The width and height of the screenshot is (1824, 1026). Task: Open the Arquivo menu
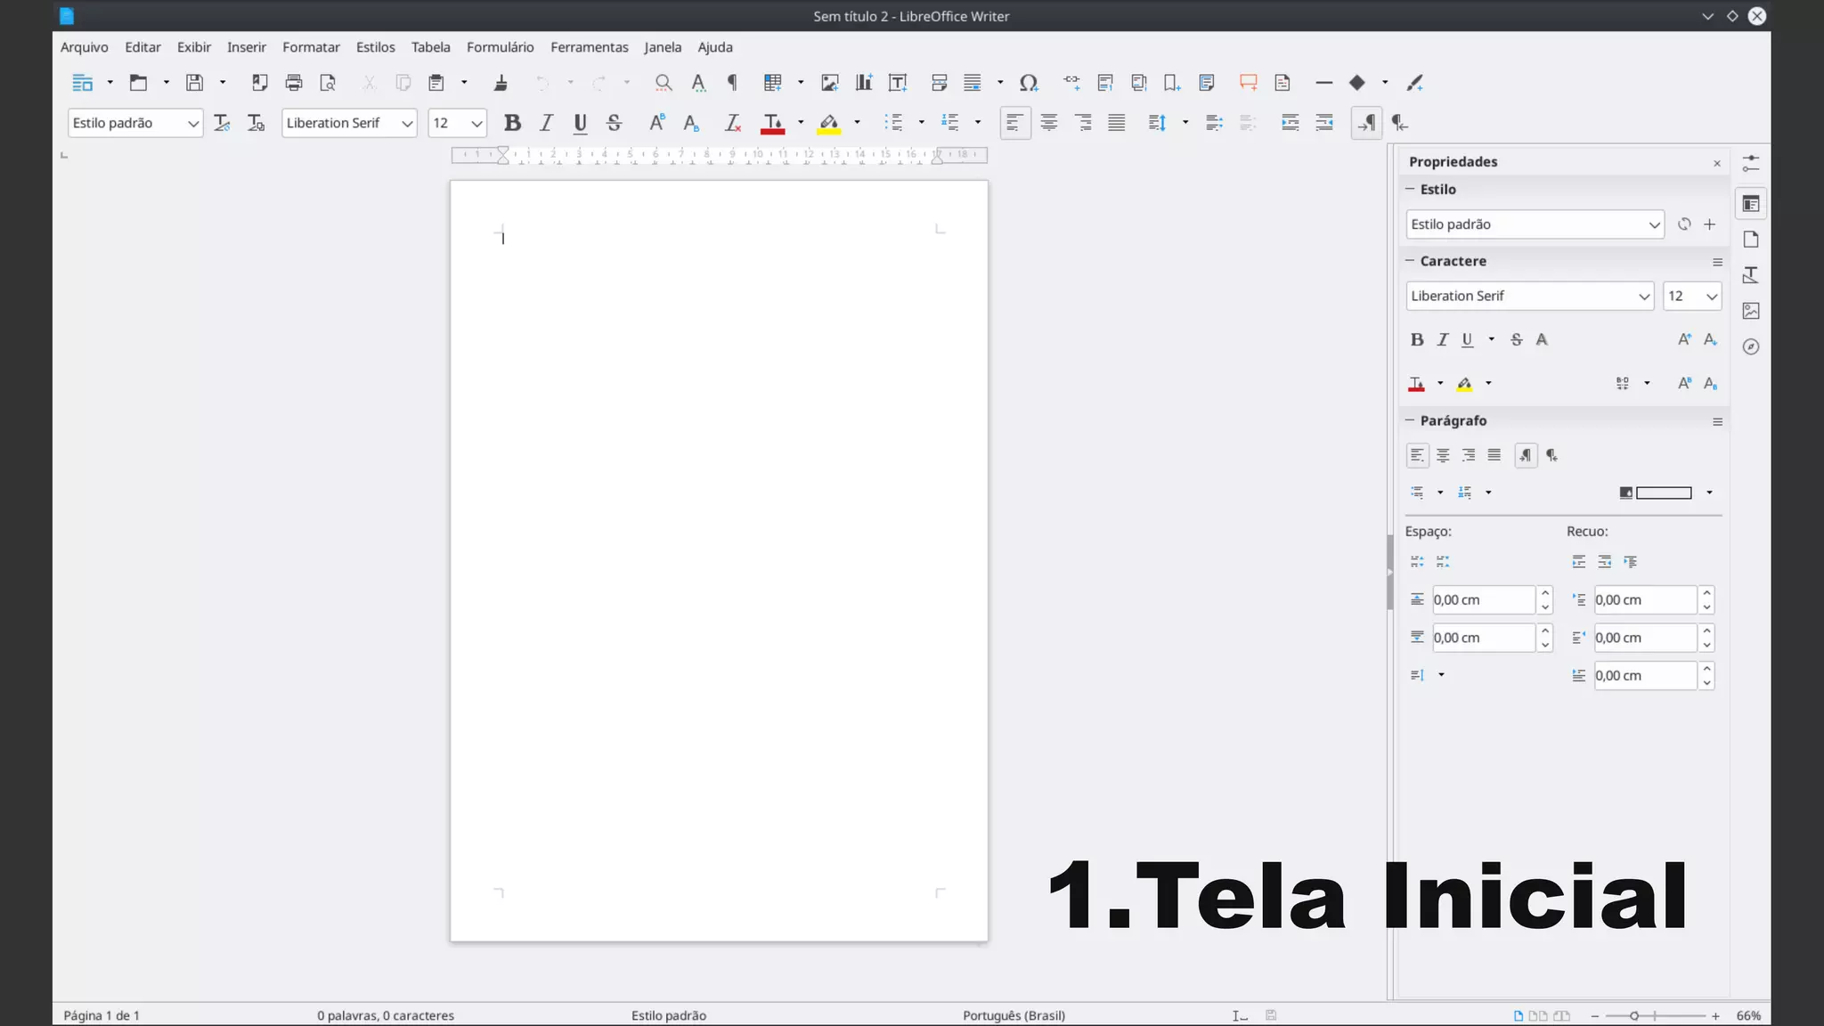point(85,47)
